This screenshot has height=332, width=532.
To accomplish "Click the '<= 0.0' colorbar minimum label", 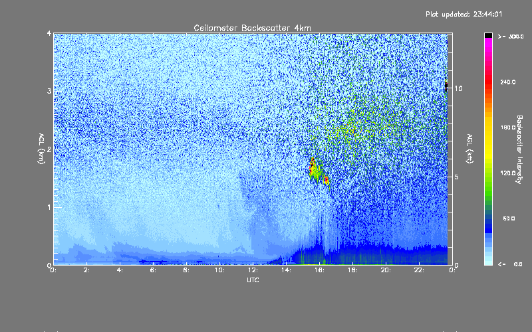I will (x=510, y=264).
